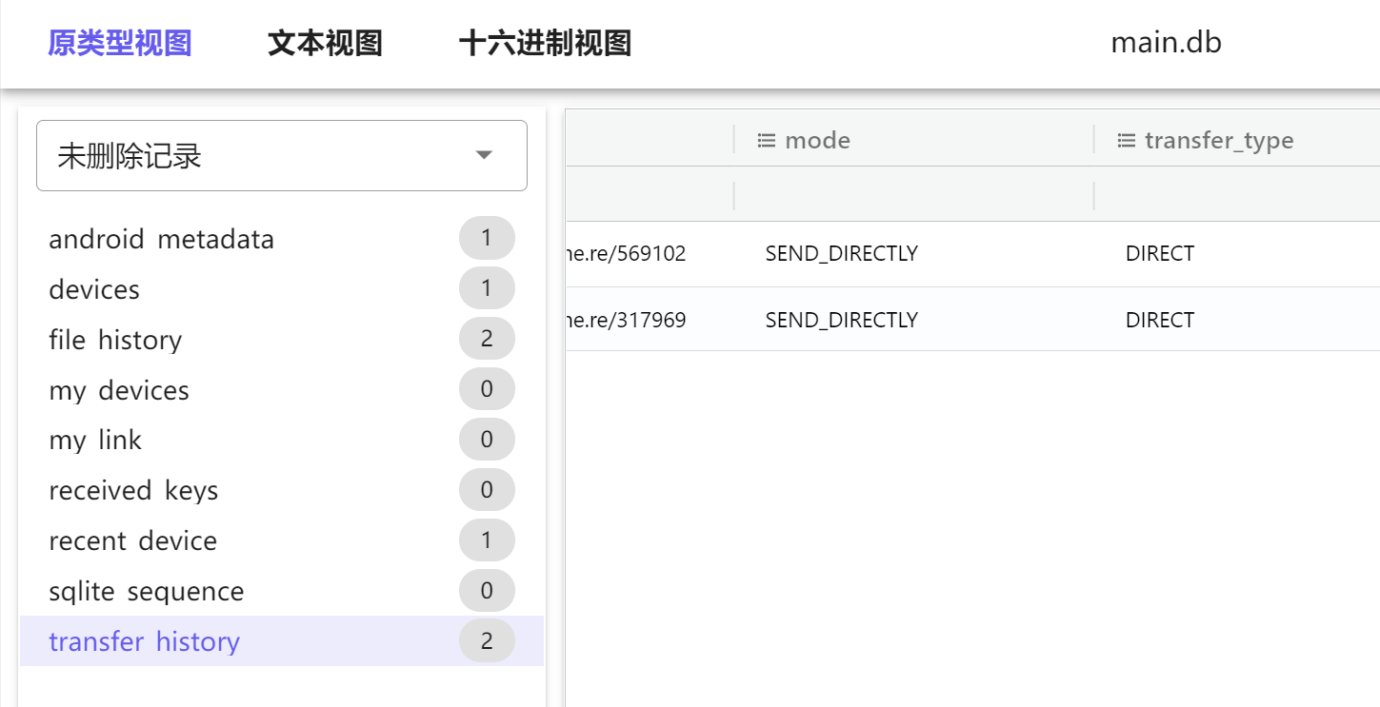Image resolution: width=1380 pixels, height=707 pixels.
Task: Open the devices table
Action: click(94, 289)
